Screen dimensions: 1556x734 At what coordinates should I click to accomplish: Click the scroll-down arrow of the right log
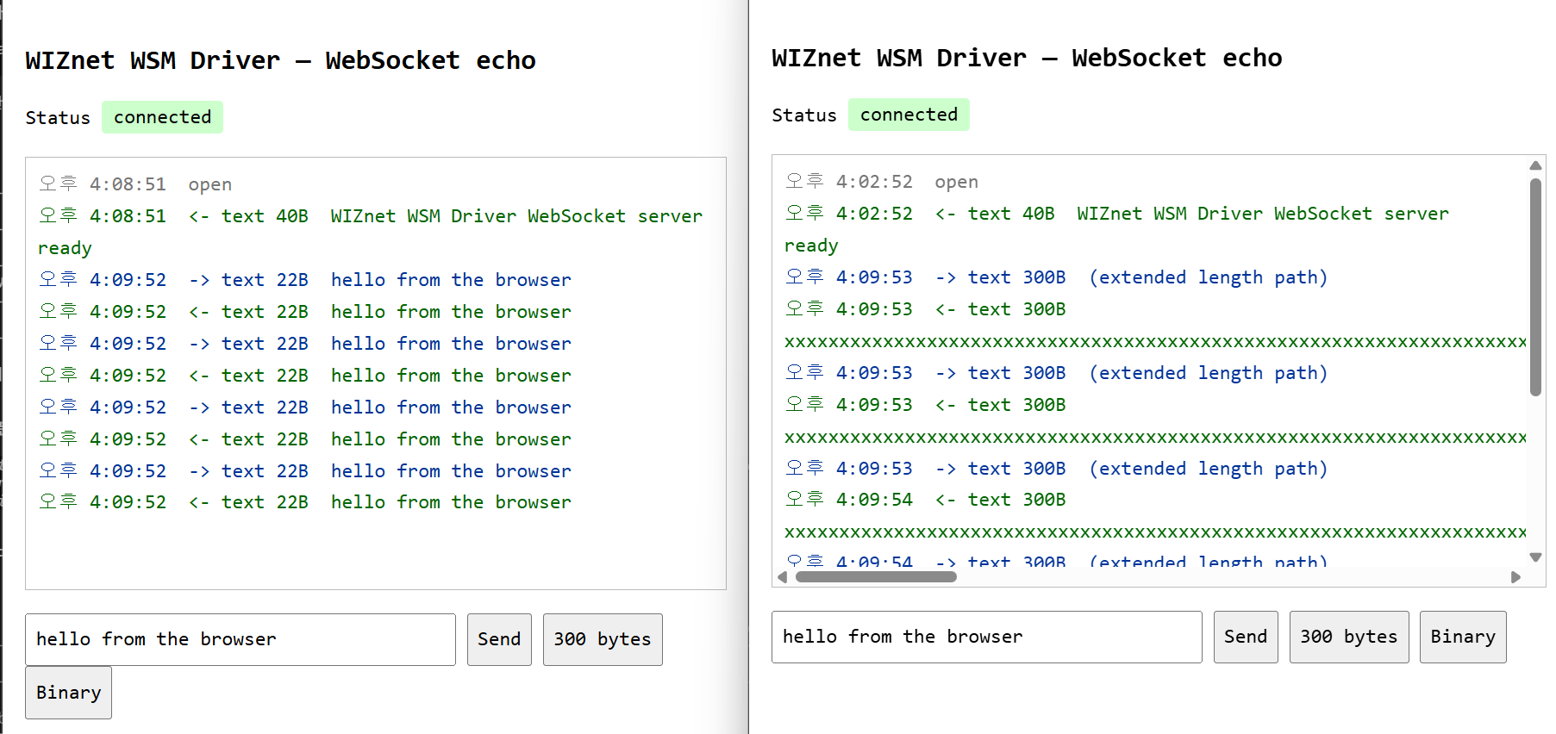(x=1535, y=557)
